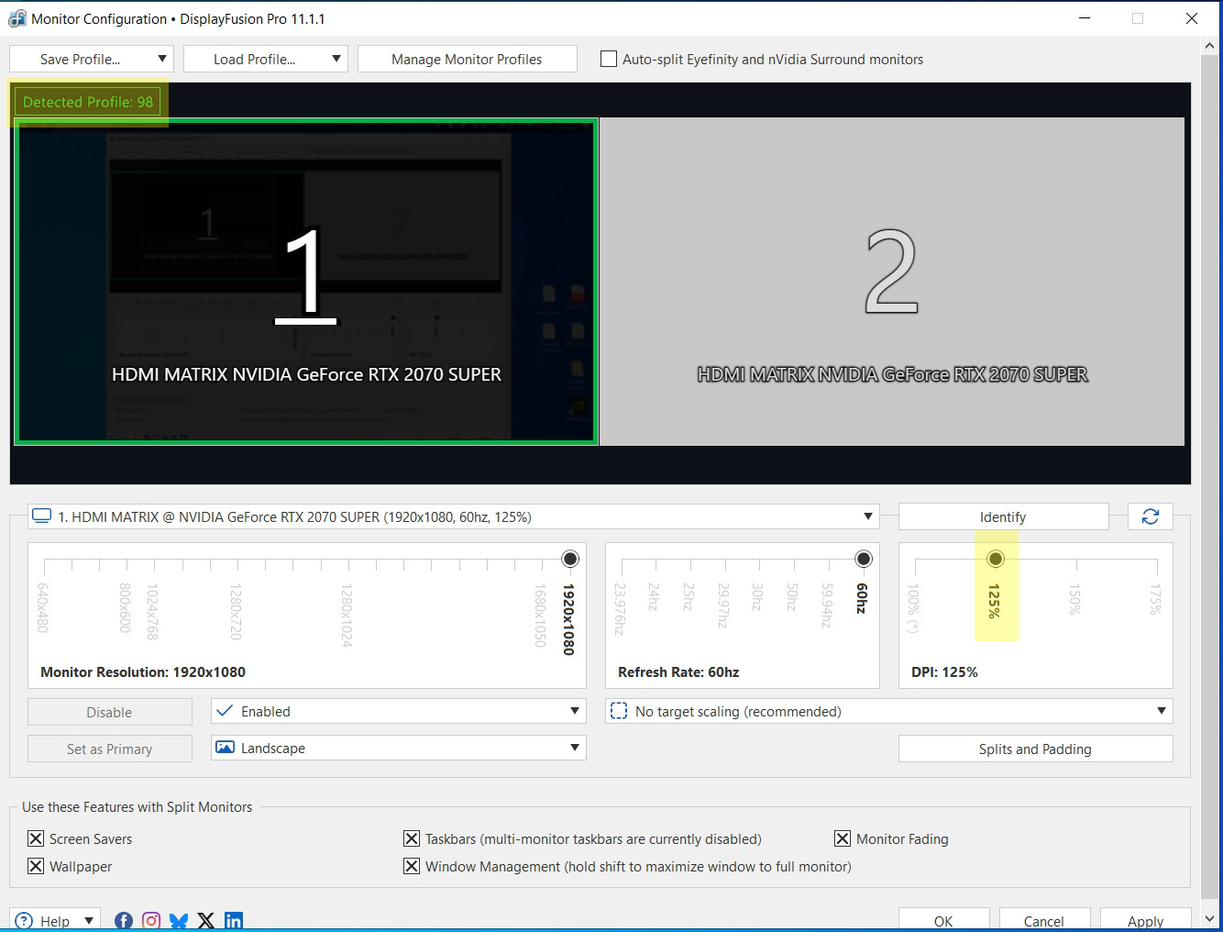The width and height of the screenshot is (1223, 932).
Task: Open the X (Twitter) icon link
Action: [x=206, y=920]
